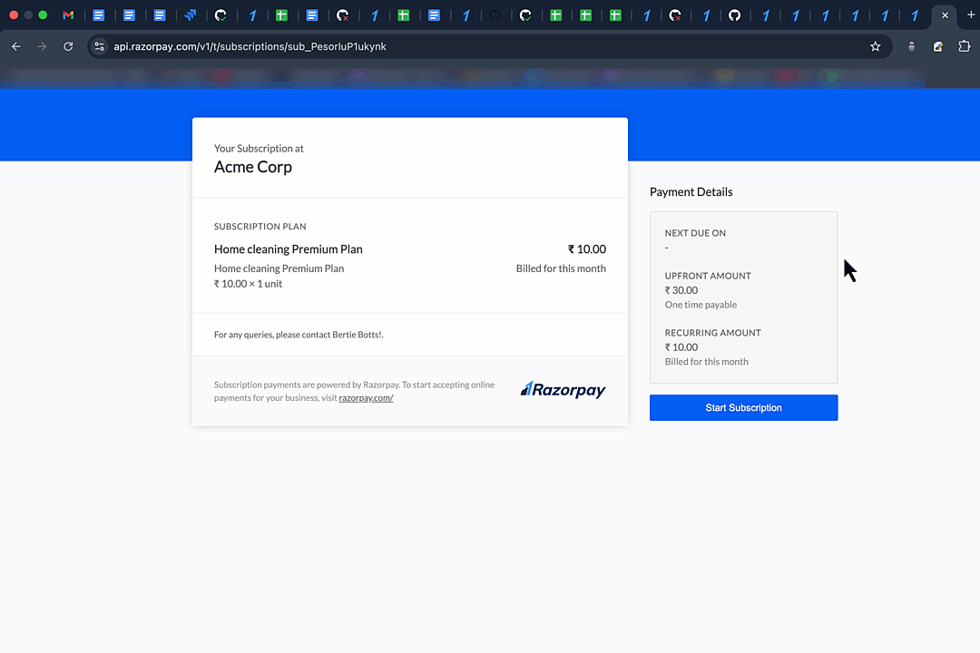Click the grayed forward navigation arrow
This screenshot has width=980, height=653.
tap(42, 46)
